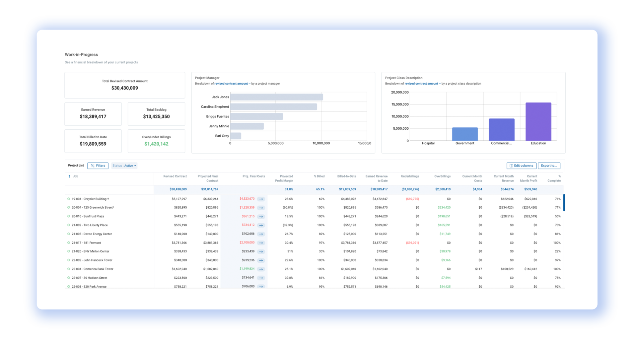This screenshot has width=637, height=343.
Task: Click Total Backlog card
Action: pyautogui.click(x=156, y=114)
